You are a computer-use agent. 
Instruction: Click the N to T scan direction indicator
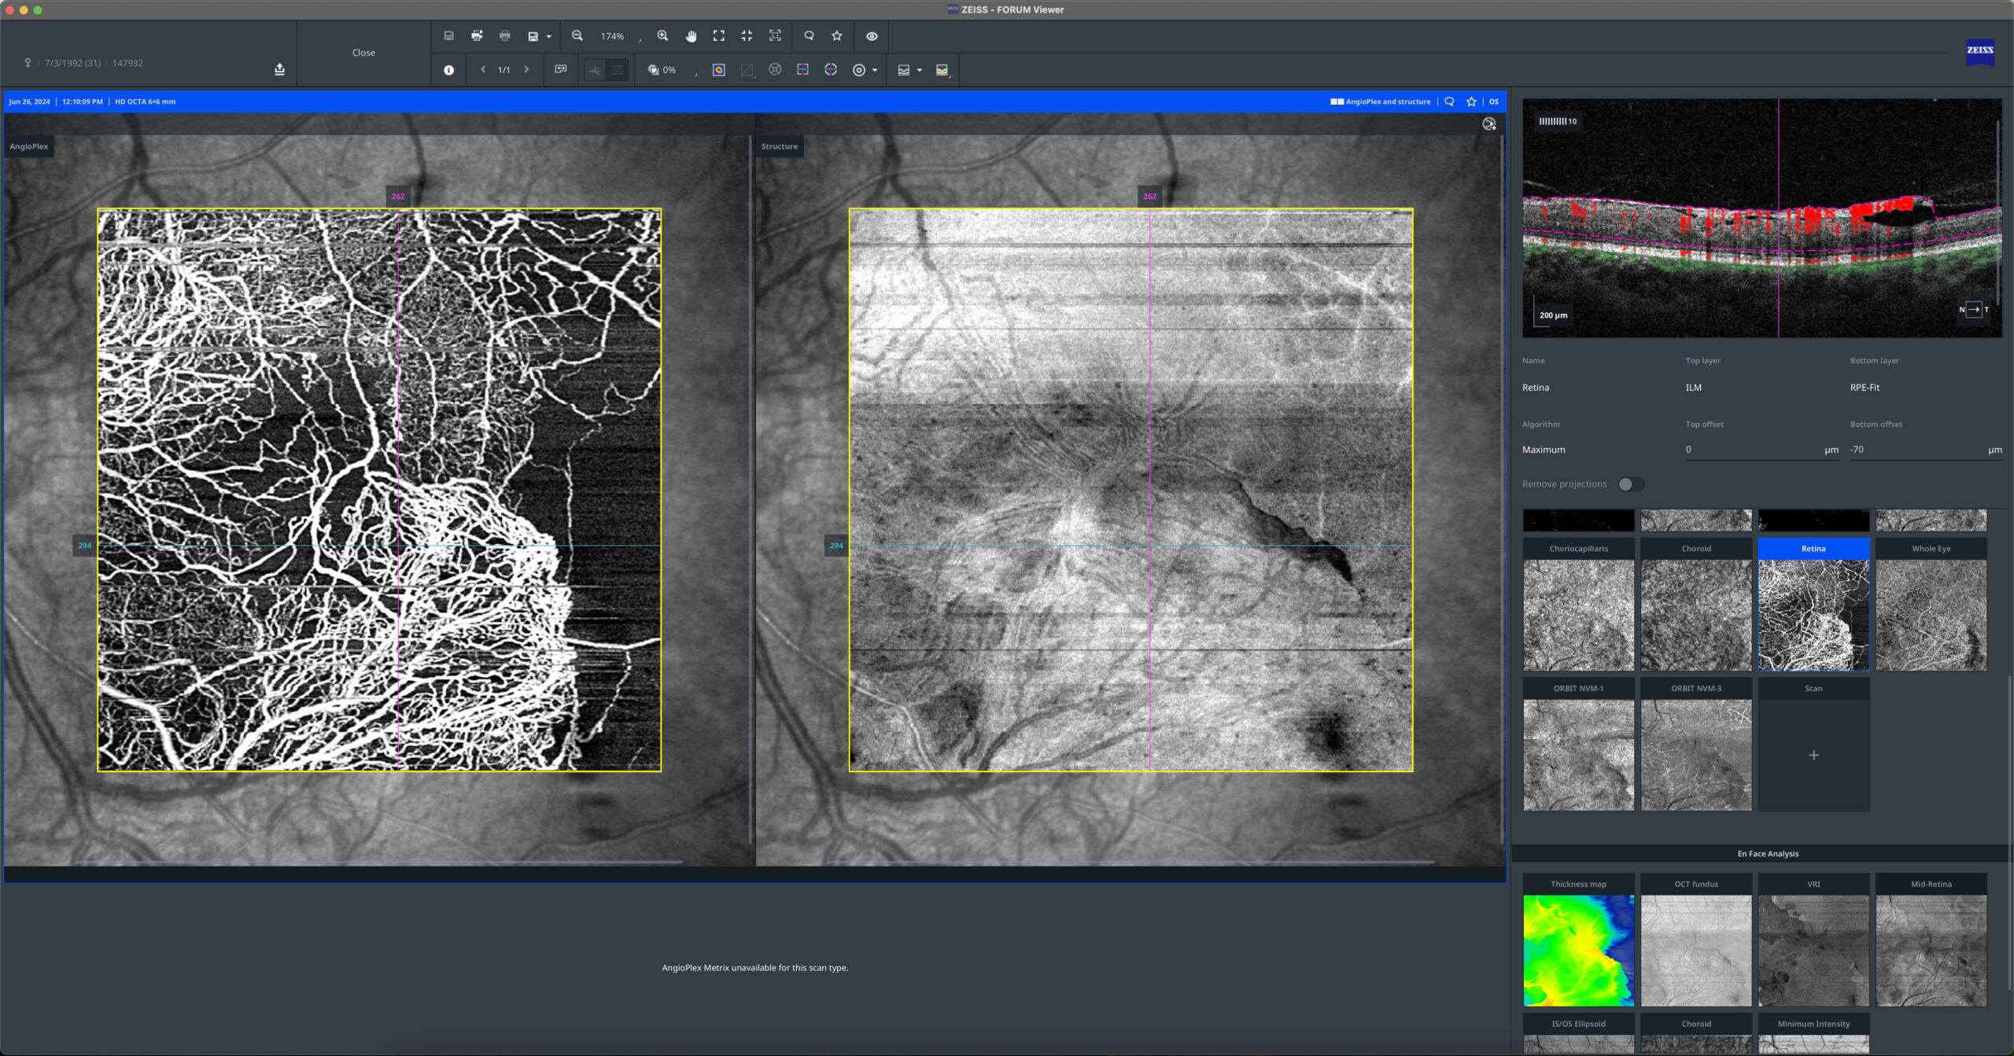tap(1973, 309)
